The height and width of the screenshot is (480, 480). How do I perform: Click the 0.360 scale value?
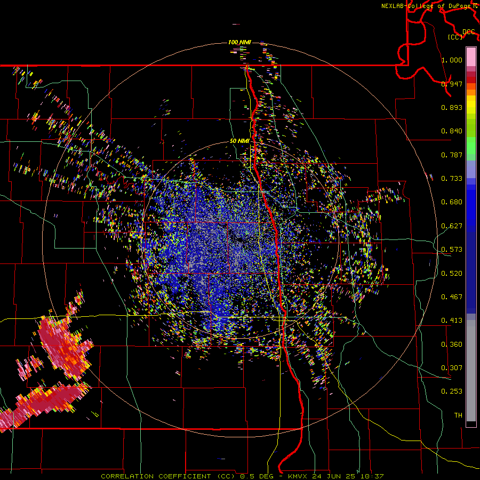[x=452, y=345]
